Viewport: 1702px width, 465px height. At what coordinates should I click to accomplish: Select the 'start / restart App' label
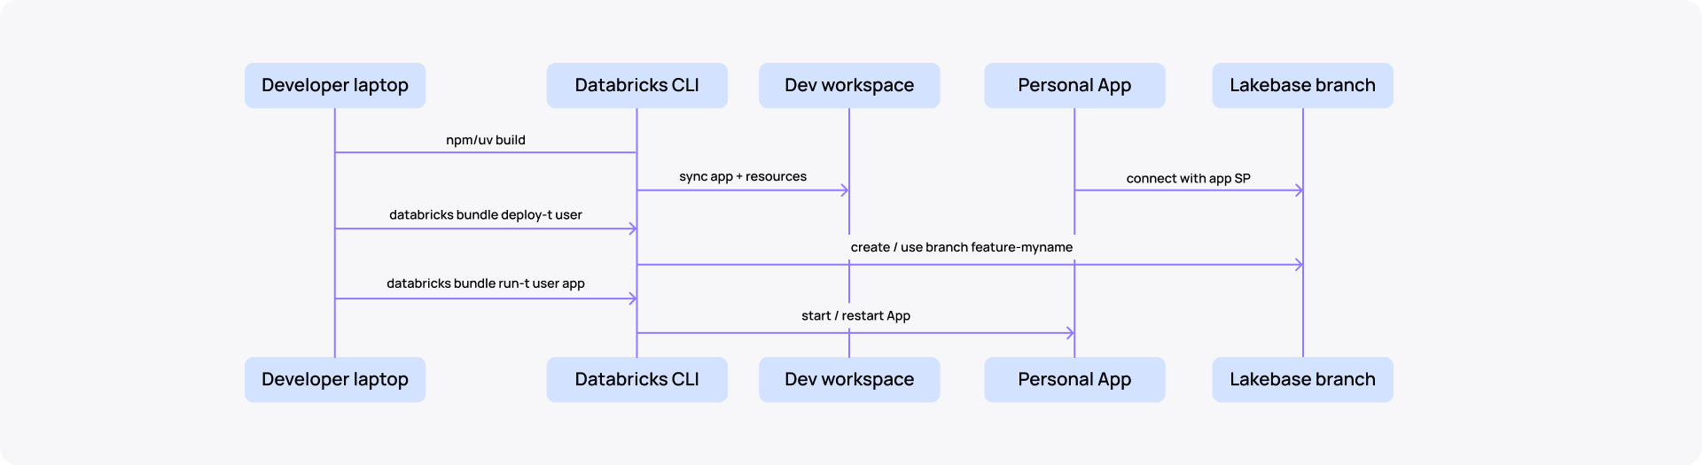tap(855, 315)
